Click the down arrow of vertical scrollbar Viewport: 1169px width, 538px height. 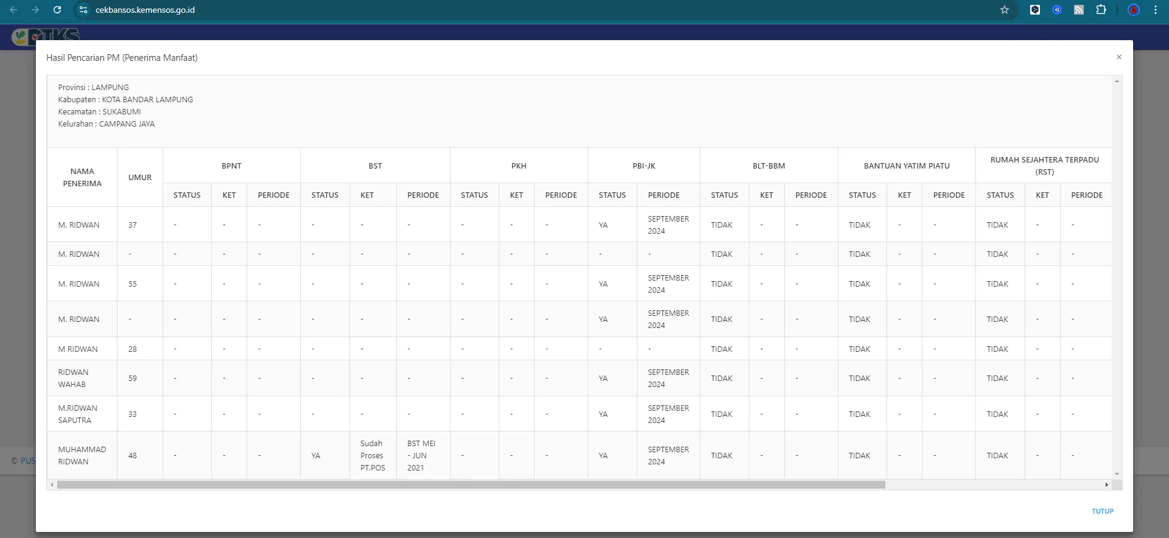[x=1117, y=474]
